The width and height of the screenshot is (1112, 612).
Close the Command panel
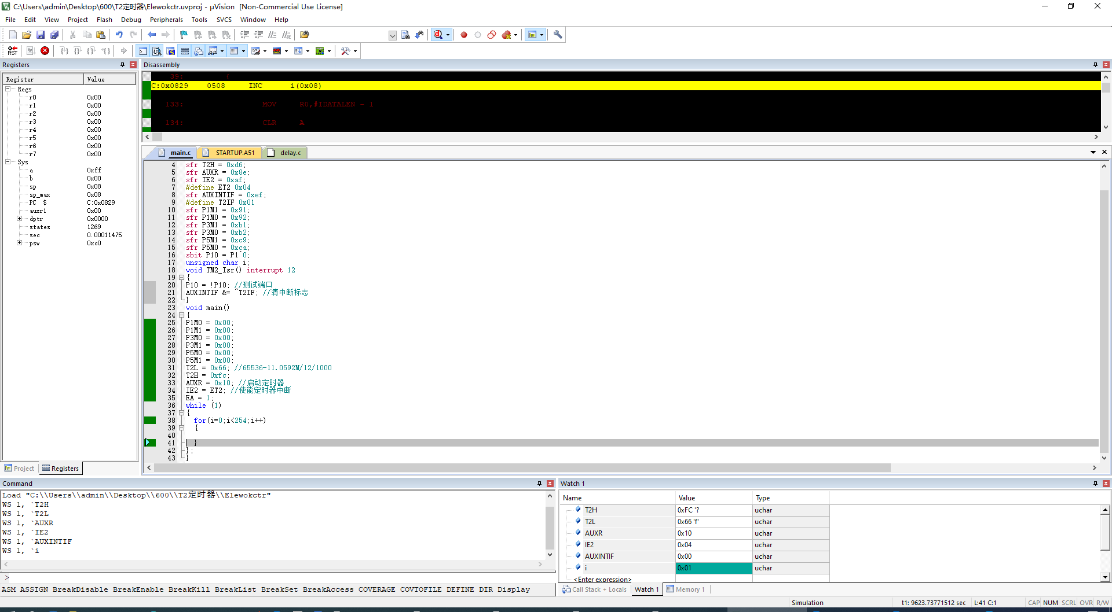(x=550, y=484)
